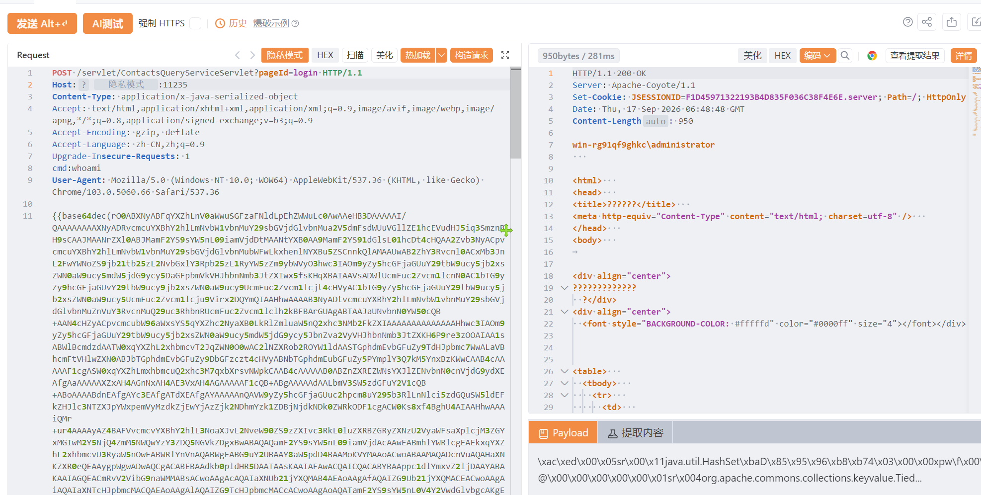Viewport: 981px width, 495px height.
Task: Open the 编码 encoding dropdown
Action: tap(817, 56)
